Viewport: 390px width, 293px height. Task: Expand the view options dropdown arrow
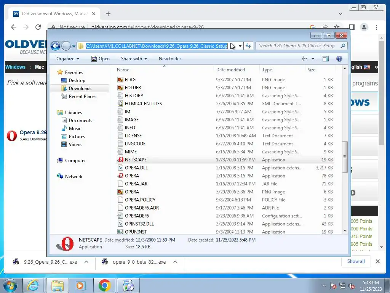coord(313,59)
